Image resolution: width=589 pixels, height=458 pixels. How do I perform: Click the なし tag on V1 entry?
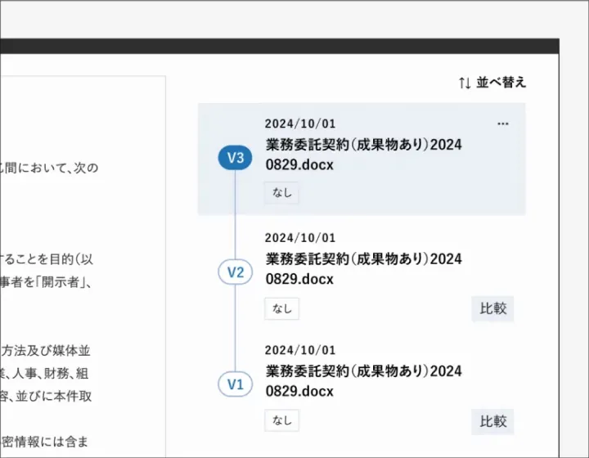(281, 420)
